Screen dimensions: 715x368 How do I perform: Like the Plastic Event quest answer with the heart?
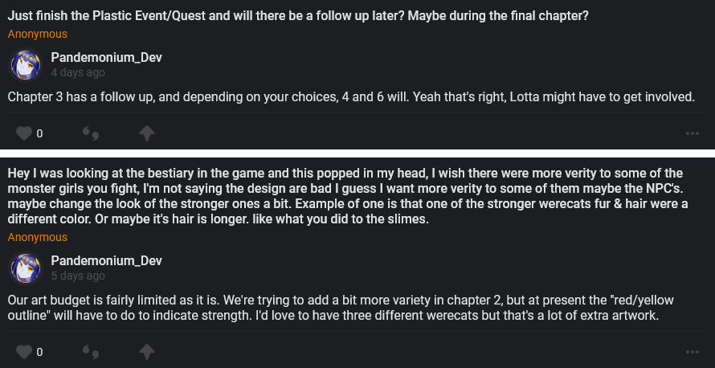24,133
